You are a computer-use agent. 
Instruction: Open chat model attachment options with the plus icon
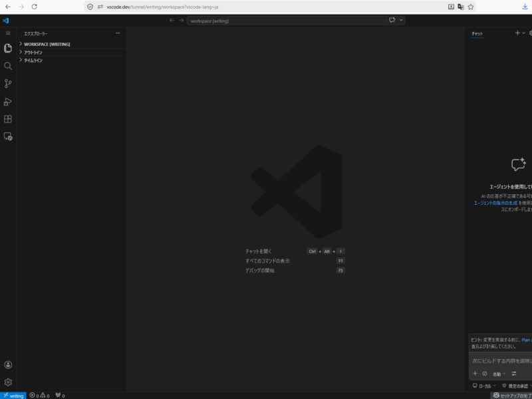point(475,374)
